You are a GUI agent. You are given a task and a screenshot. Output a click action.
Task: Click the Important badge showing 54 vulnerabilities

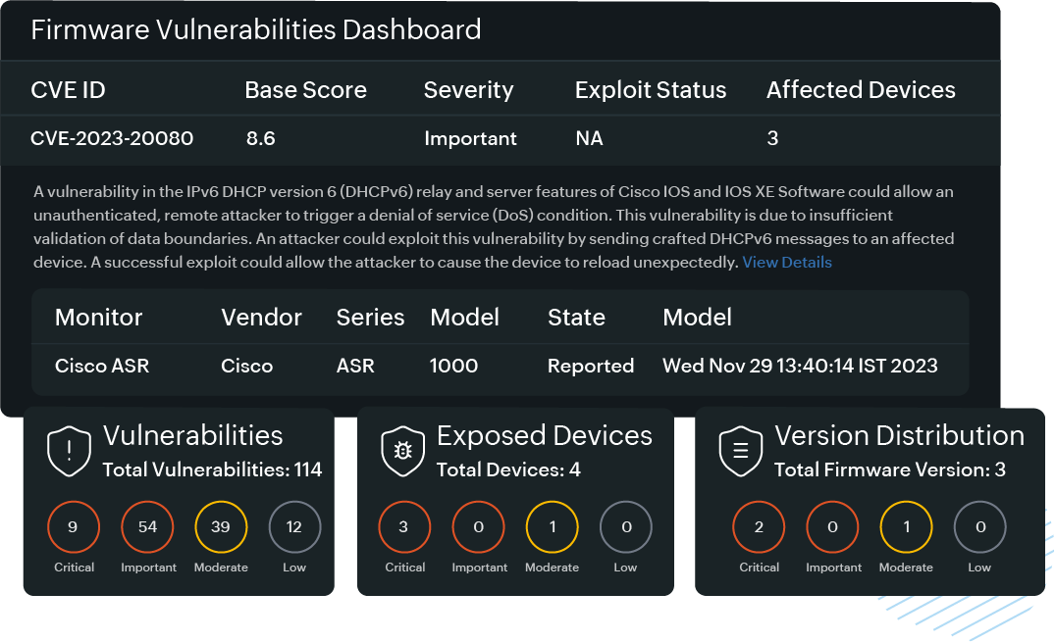click(x=147, y=526)
